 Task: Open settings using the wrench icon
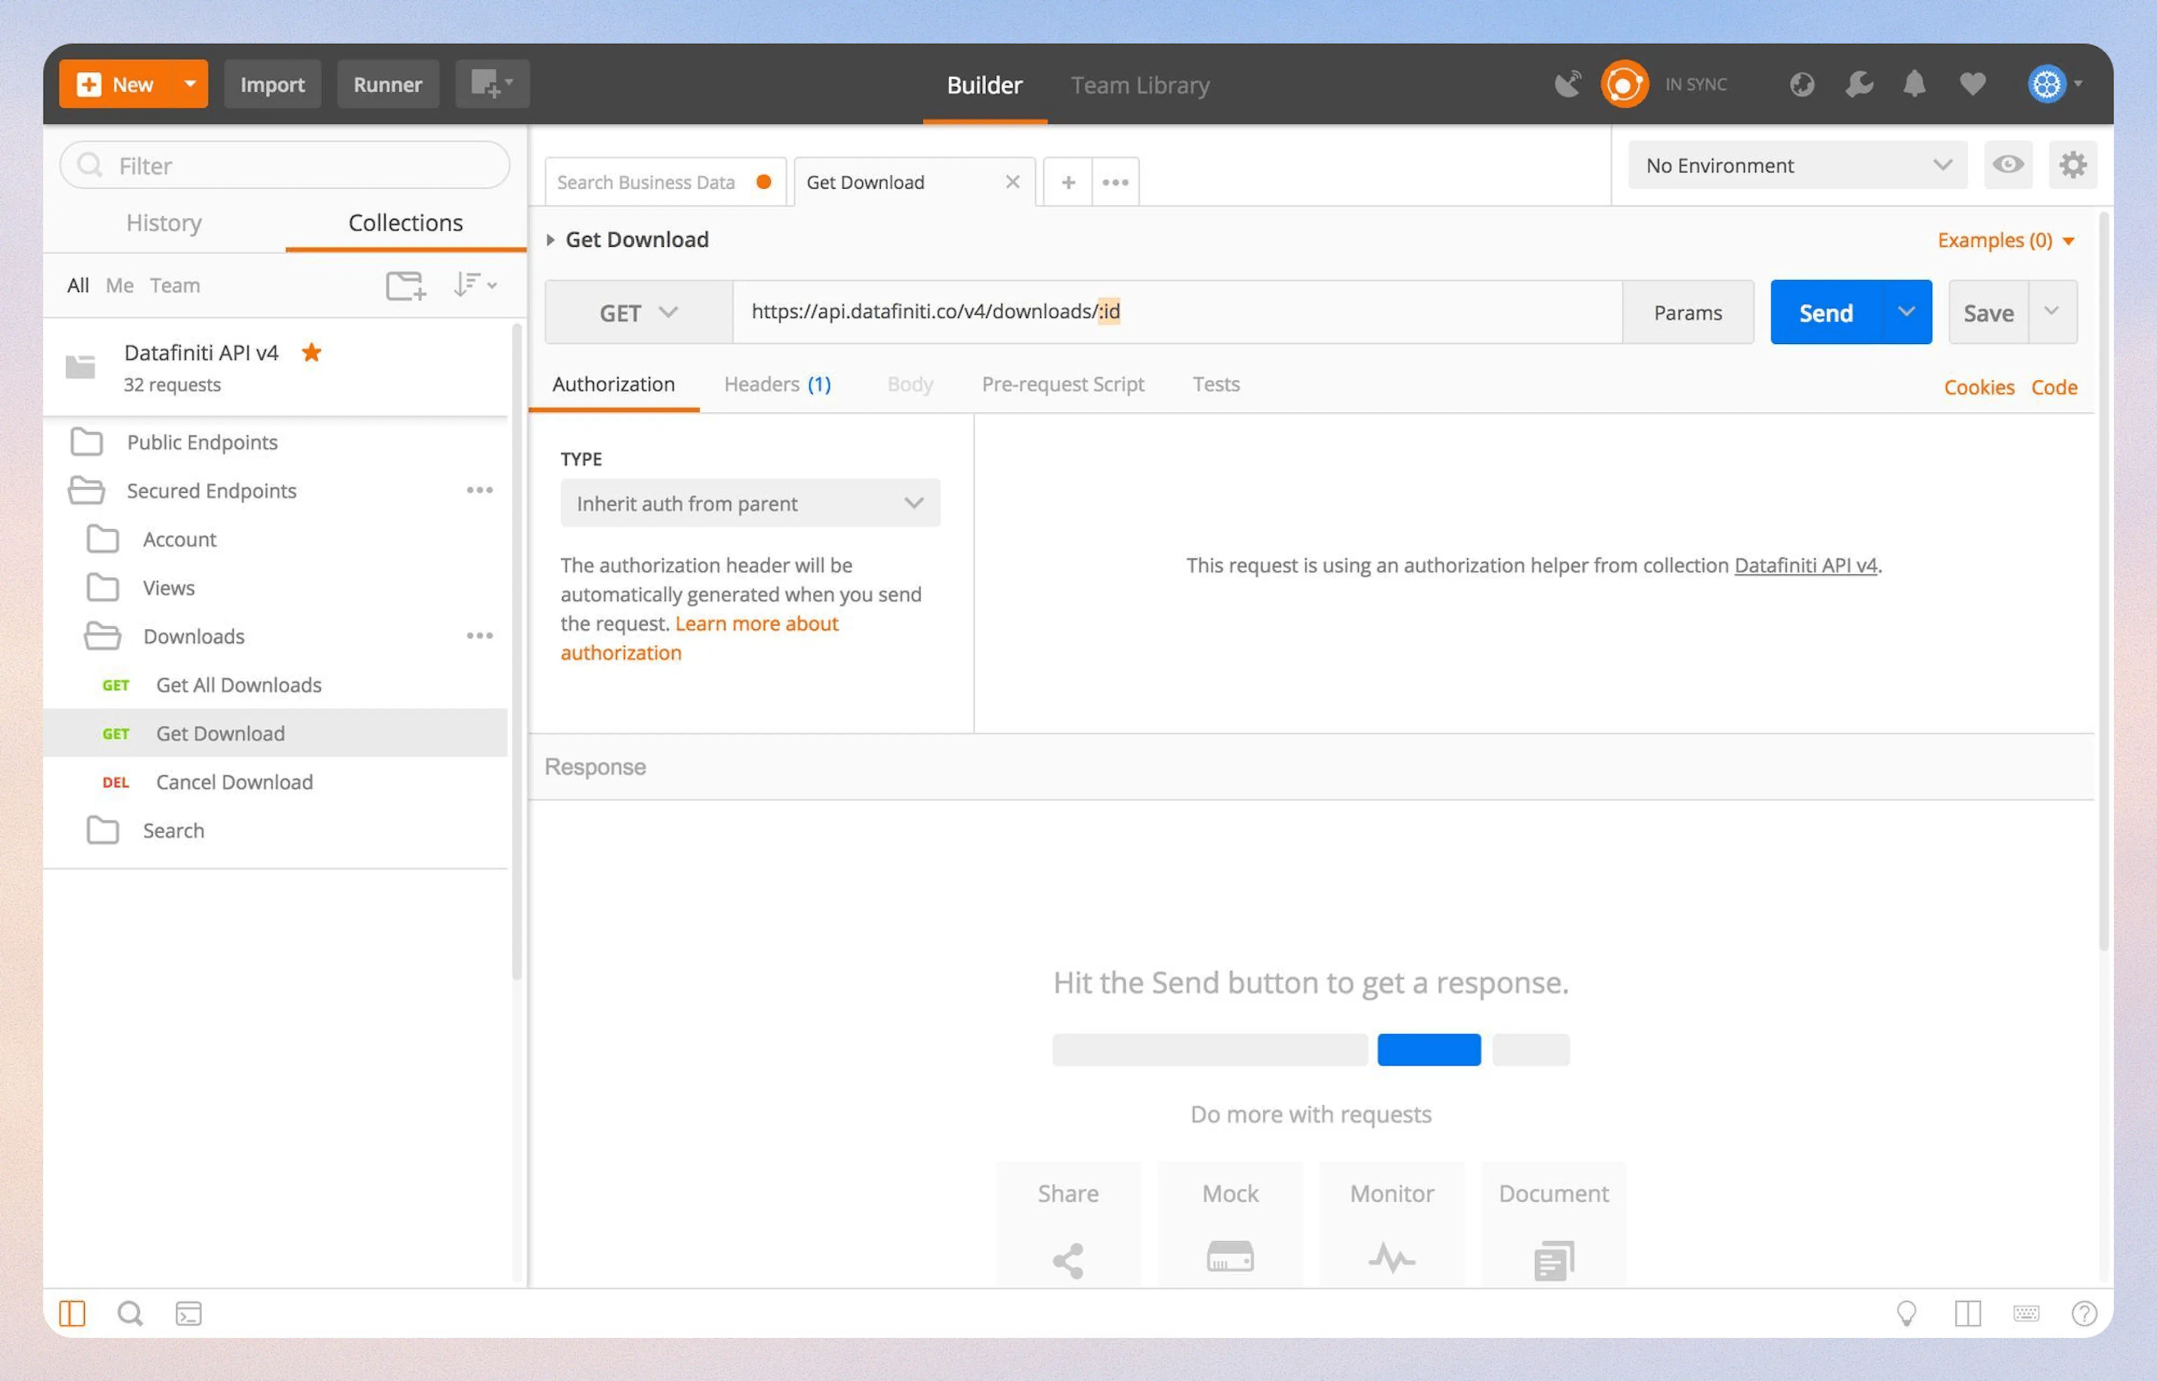point(1859,83)
